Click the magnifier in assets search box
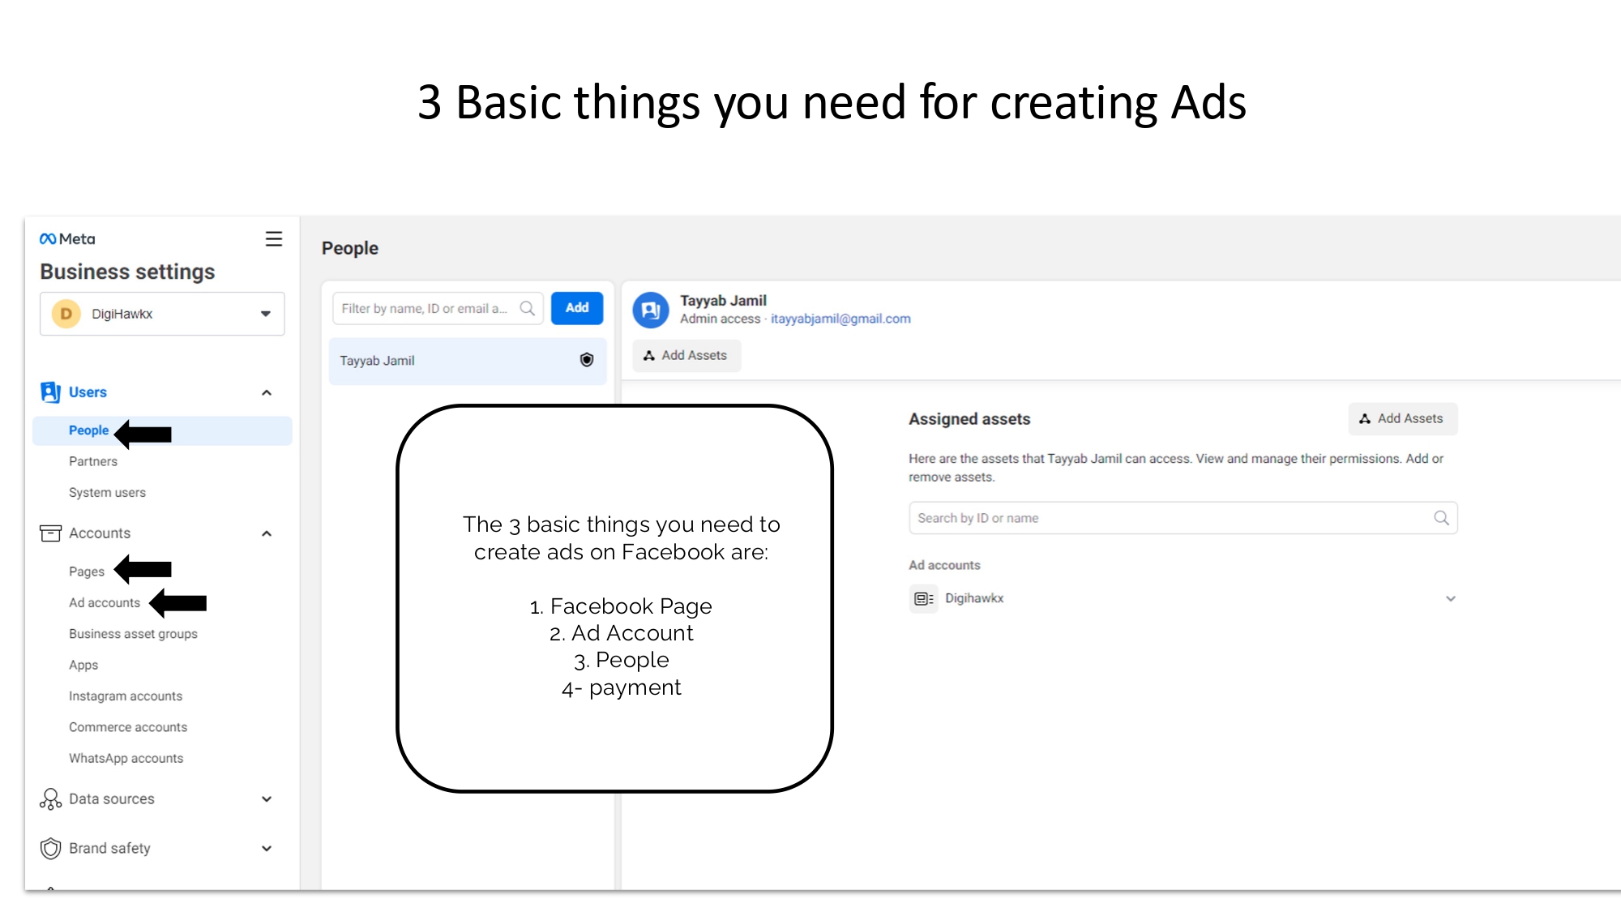 [1441, 518]
